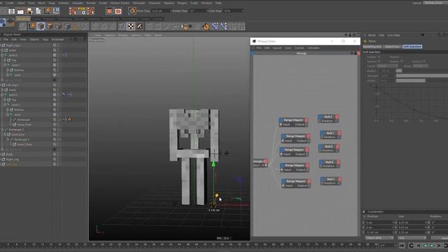Click the first PSR key icon

coord(73,11)
